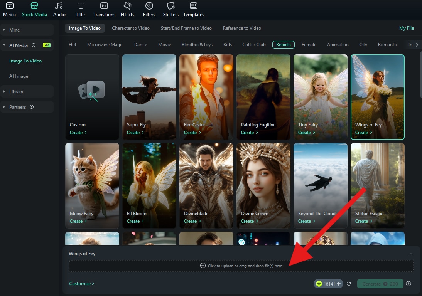Select the Female category
The width and height of the screenshot is (422, 296).
pos(309,45)
